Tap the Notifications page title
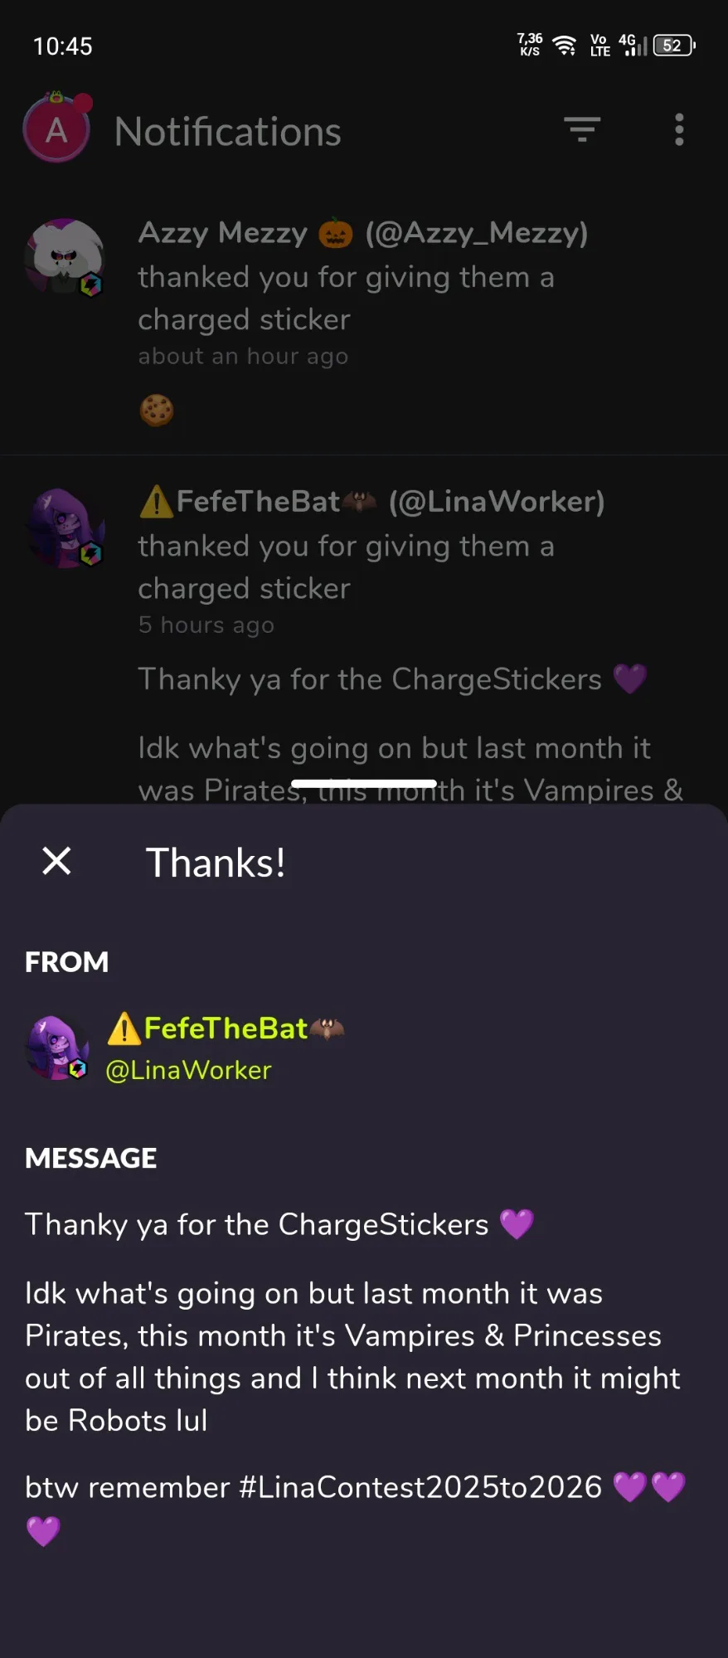728x1658 pixels. tap(228, 131)
